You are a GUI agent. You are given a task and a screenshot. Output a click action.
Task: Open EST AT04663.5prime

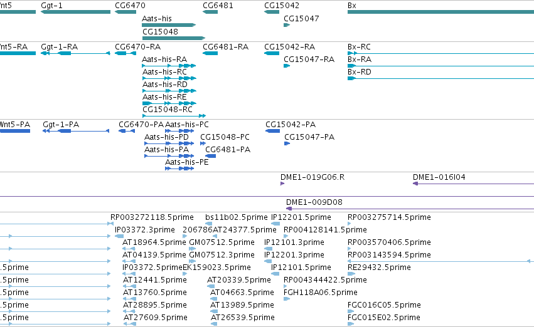coord(242,293)
